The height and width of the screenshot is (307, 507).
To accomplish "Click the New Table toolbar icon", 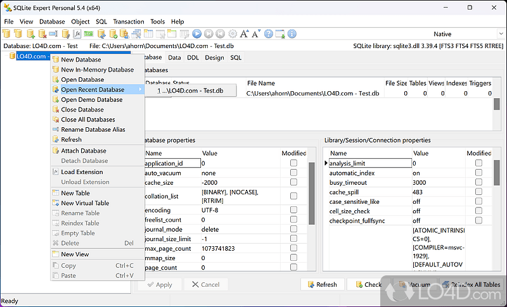I will [x=148, y=34].
